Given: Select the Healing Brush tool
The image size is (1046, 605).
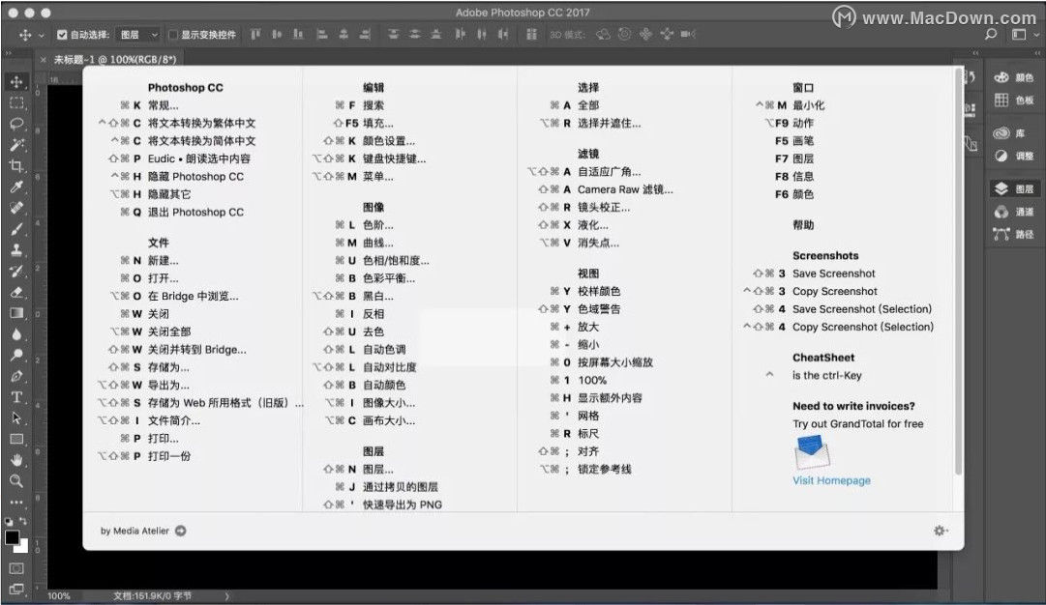Looking at the screenshot, I should click(16, 208).
